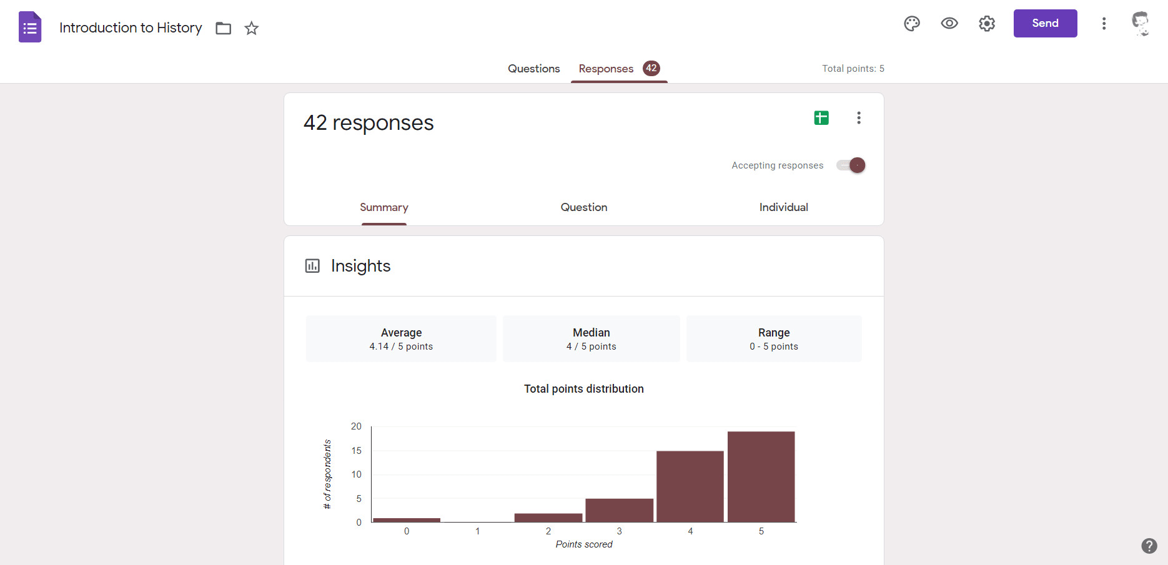Select the Summary view

[x=384, y=207]
